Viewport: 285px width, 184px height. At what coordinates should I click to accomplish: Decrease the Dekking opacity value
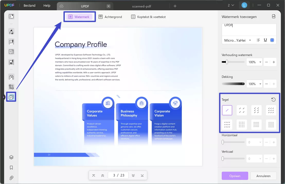pyautogui.click(x=266, y=84)
